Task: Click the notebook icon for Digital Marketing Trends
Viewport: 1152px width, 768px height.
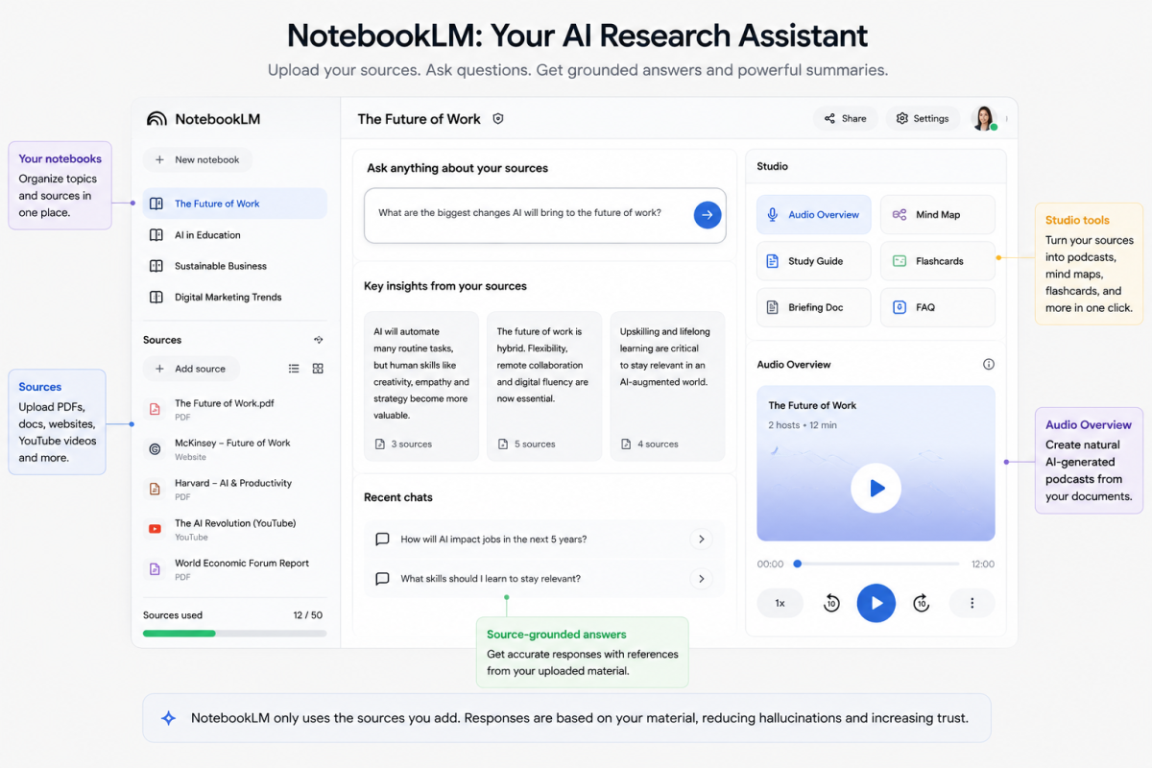Action: 156,298
